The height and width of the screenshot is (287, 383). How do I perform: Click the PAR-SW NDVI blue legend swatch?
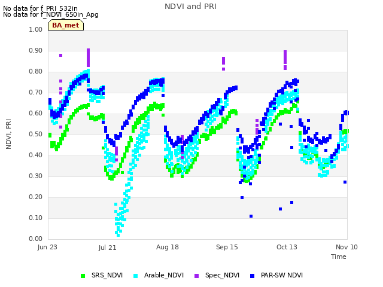tap(253, 276)
